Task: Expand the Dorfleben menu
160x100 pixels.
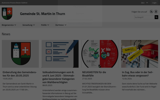Action: point(61,25)
